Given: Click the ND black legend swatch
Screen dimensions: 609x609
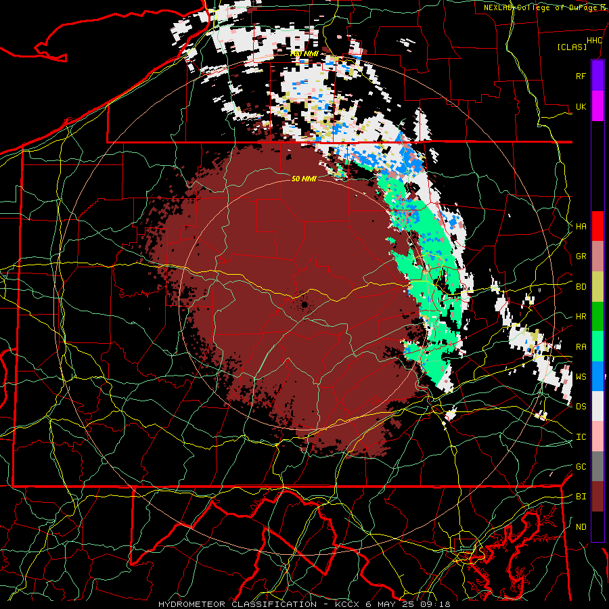Looking at the screenshot, I should click(597, 526).
